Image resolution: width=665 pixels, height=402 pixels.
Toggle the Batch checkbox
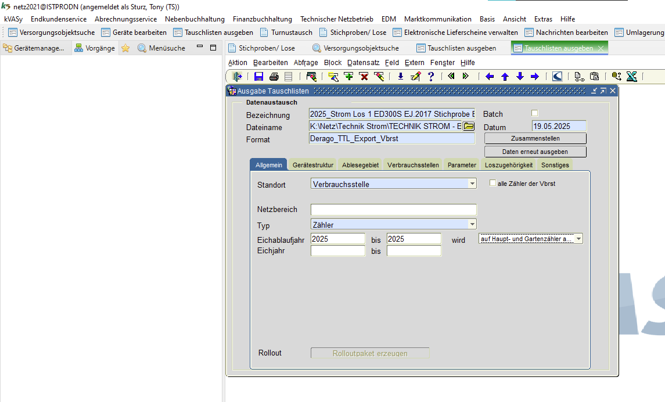[535, 113]
